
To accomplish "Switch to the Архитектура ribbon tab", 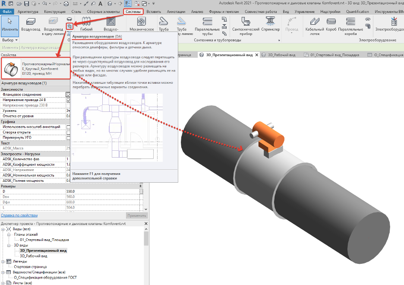I will pos(28,12).
